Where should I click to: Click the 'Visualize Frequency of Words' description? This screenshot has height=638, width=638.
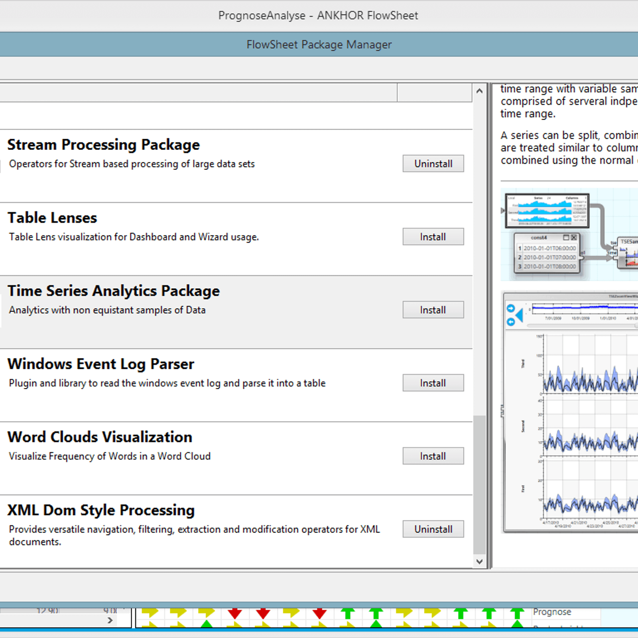(110, 456)
